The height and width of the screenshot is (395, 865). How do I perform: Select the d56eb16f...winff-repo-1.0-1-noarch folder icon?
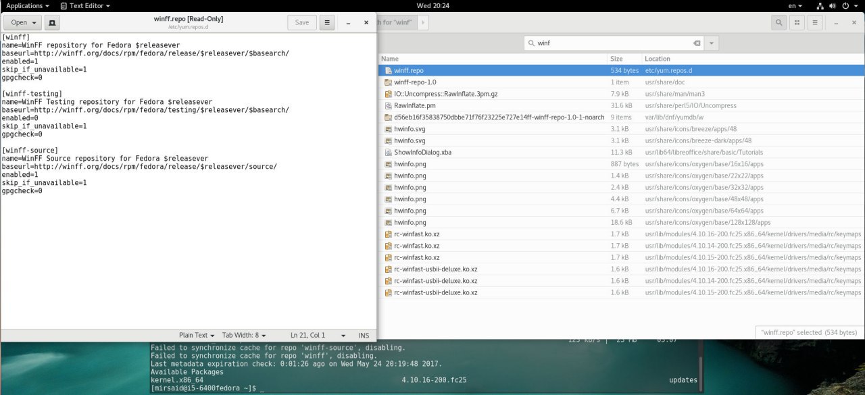tap(388, 117)
